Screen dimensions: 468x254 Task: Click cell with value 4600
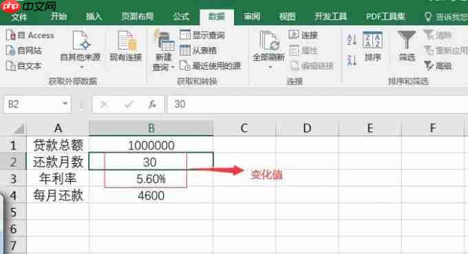[151, 195]
